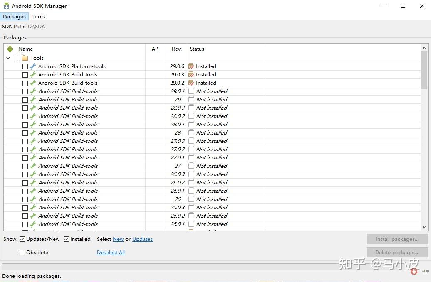Check Android SDK Platform-tools checkbox
Image resolution: width=431 pixels, height=282 pixels.
pos(25,67)
